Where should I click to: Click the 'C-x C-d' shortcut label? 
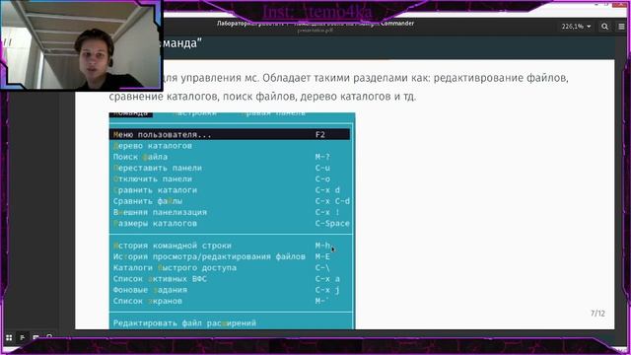pos(332,201)
